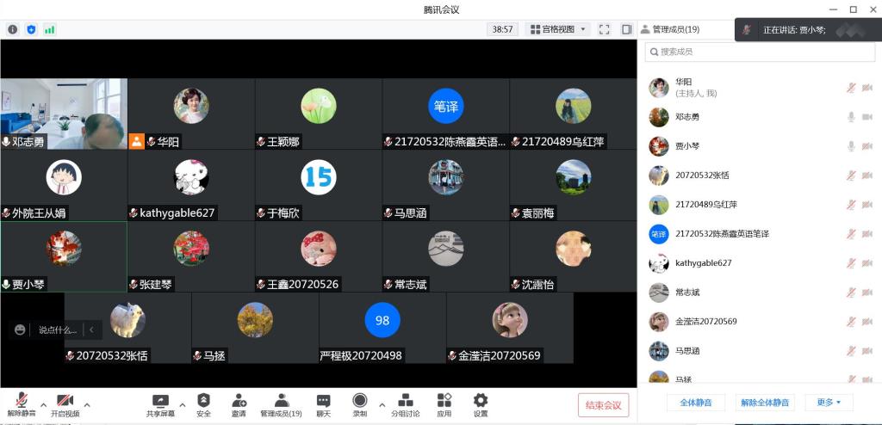This screenshot has width=882, height=425.
Task: Click the 安全 security shield icon
Action: (x=203, y=404)
